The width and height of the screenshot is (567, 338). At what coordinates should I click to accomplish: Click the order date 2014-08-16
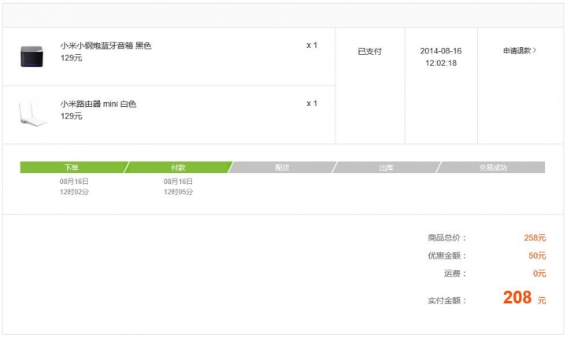[441, 51]
